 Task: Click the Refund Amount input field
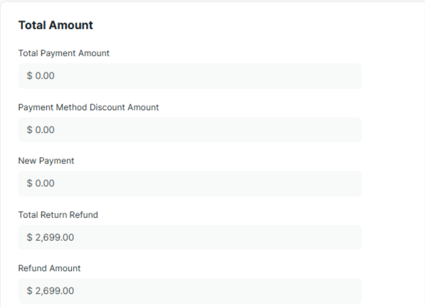(190, 291)
